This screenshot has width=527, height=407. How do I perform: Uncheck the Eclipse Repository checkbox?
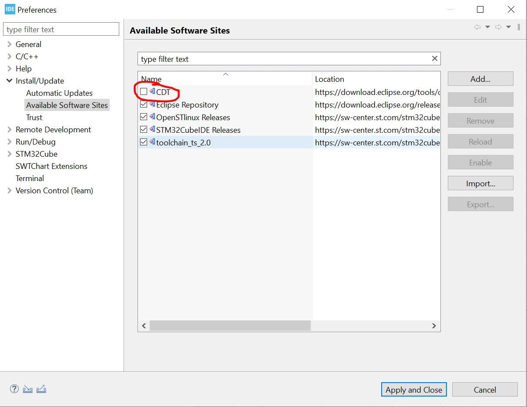[x=144, y=104]
